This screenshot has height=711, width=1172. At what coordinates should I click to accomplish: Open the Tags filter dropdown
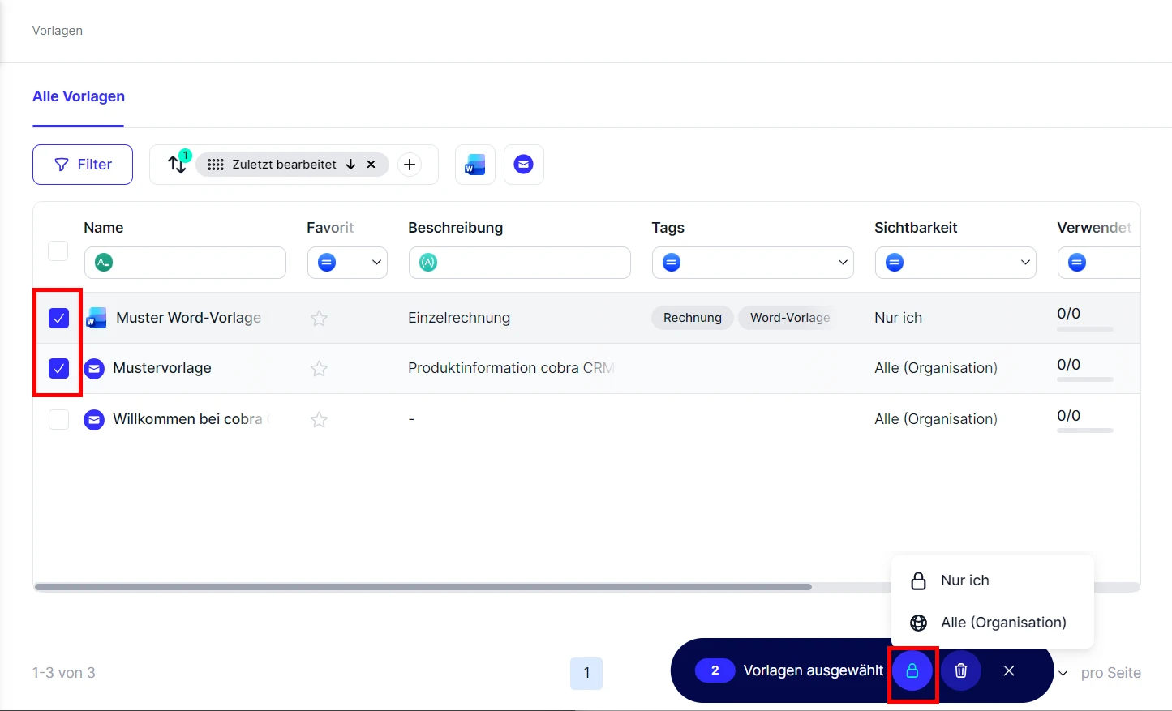(x=753, y=263)
